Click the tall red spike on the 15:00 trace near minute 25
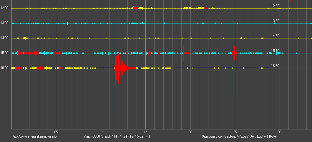Viewport: 312px width, 142px height. [x=233, y=53]
